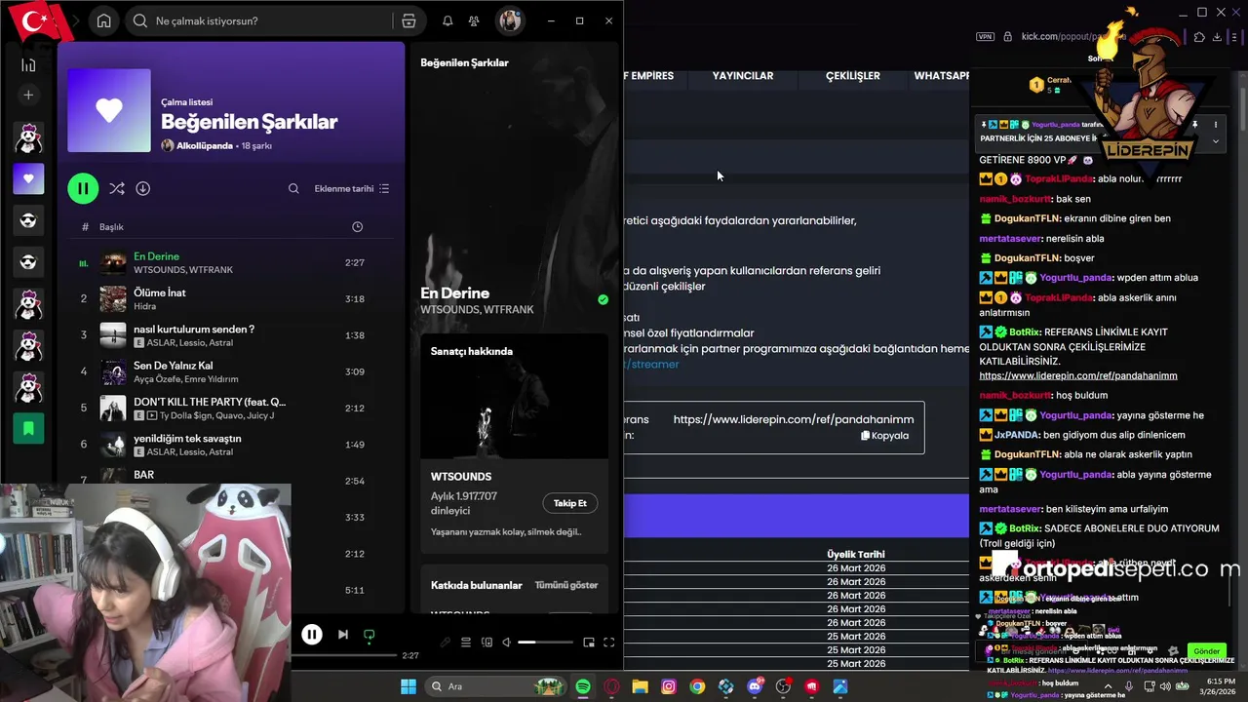Open Spotify Browse icon in search bar
This screenshot has width=1248, height=702.
(x=409, y=20)
